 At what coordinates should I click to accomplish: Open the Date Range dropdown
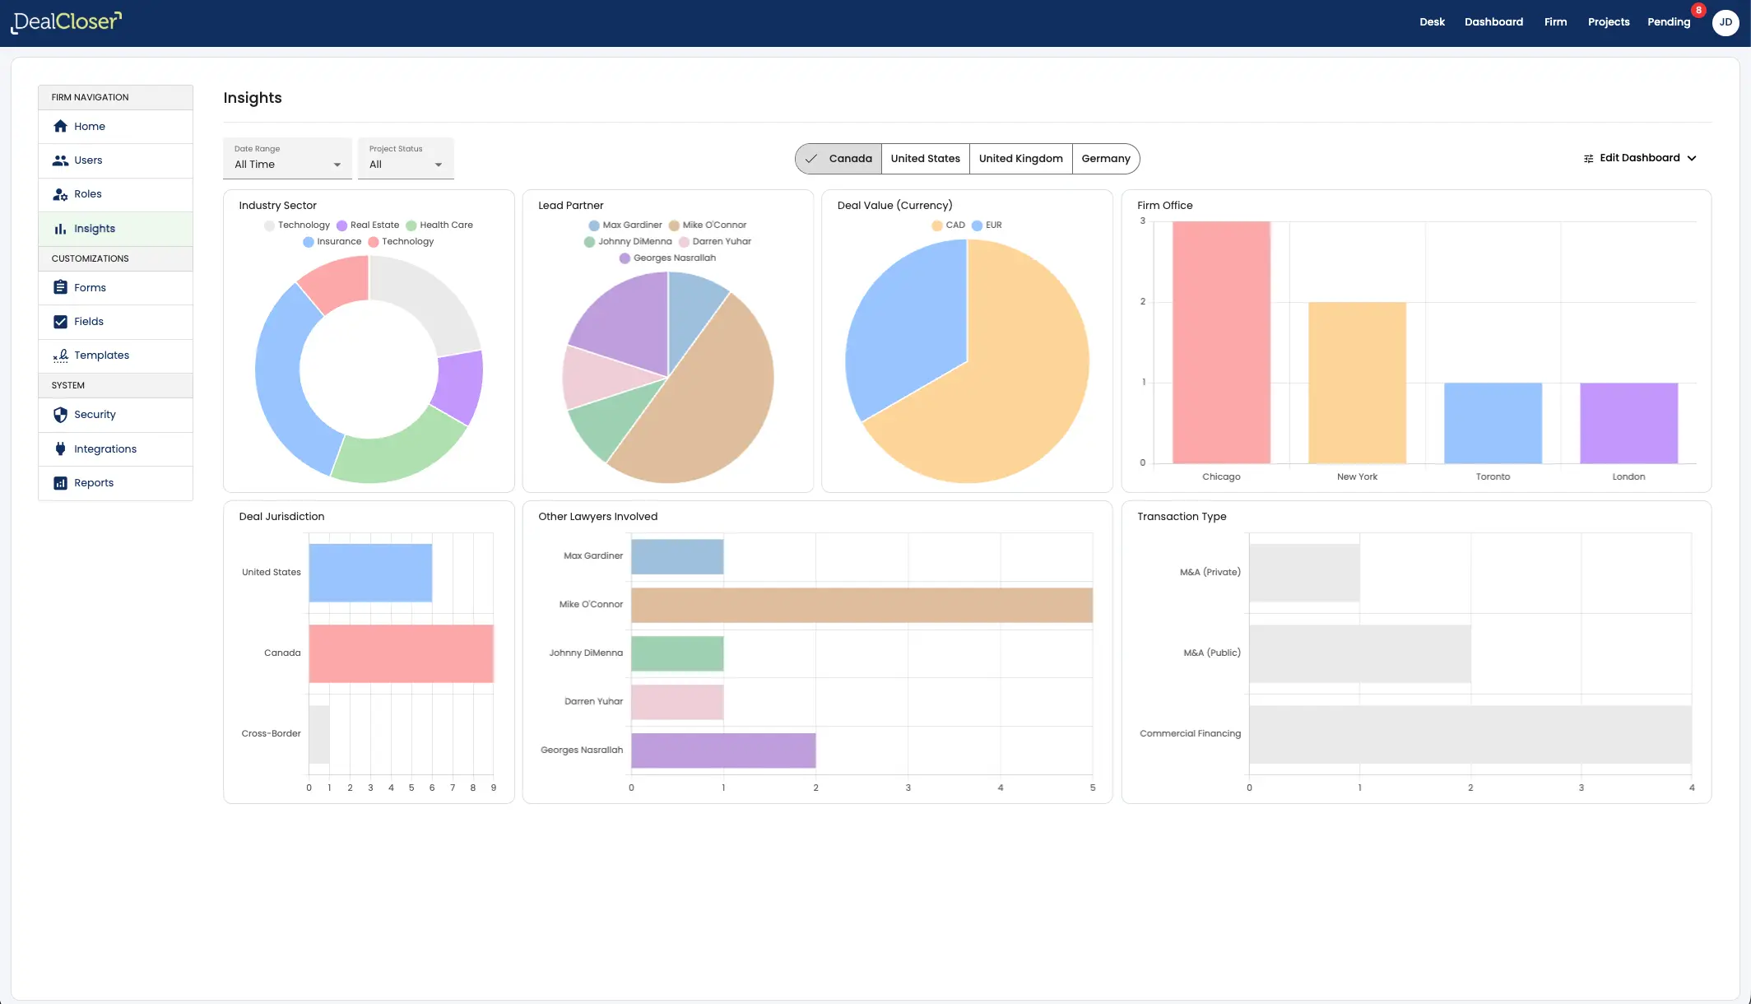[x=287, y=158]
